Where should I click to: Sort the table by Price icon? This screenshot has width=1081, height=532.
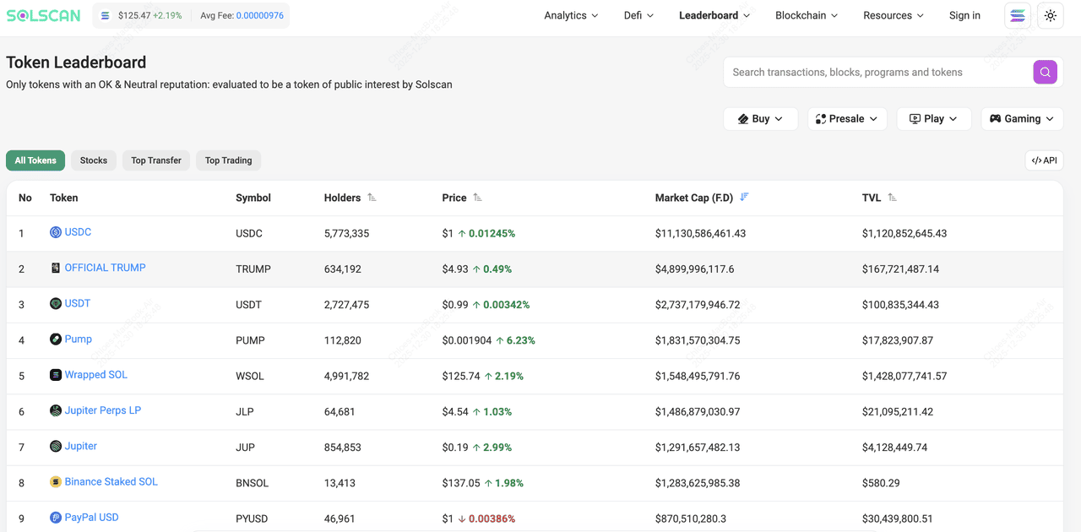click(478, 198)
